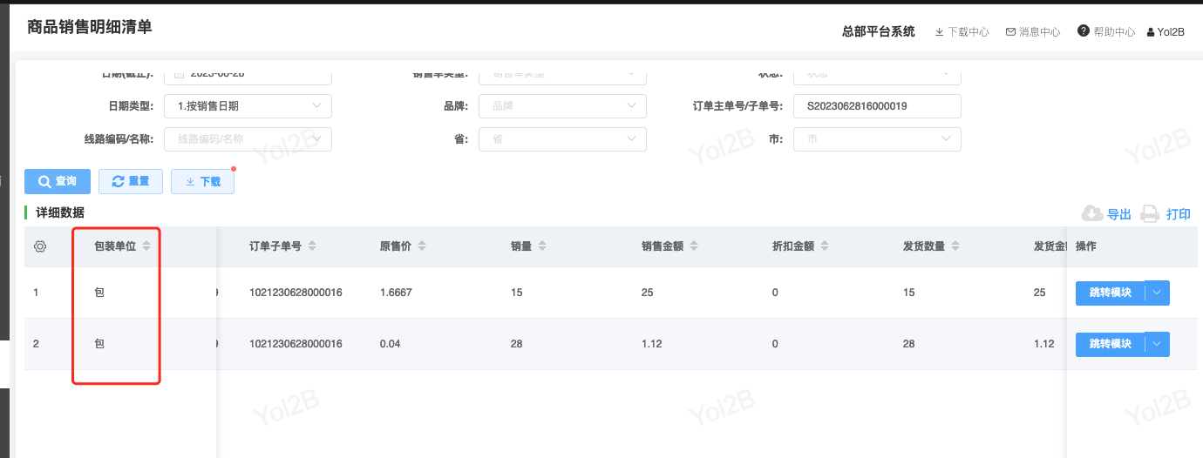Sort by 包装单位 column

pos(147,246)
